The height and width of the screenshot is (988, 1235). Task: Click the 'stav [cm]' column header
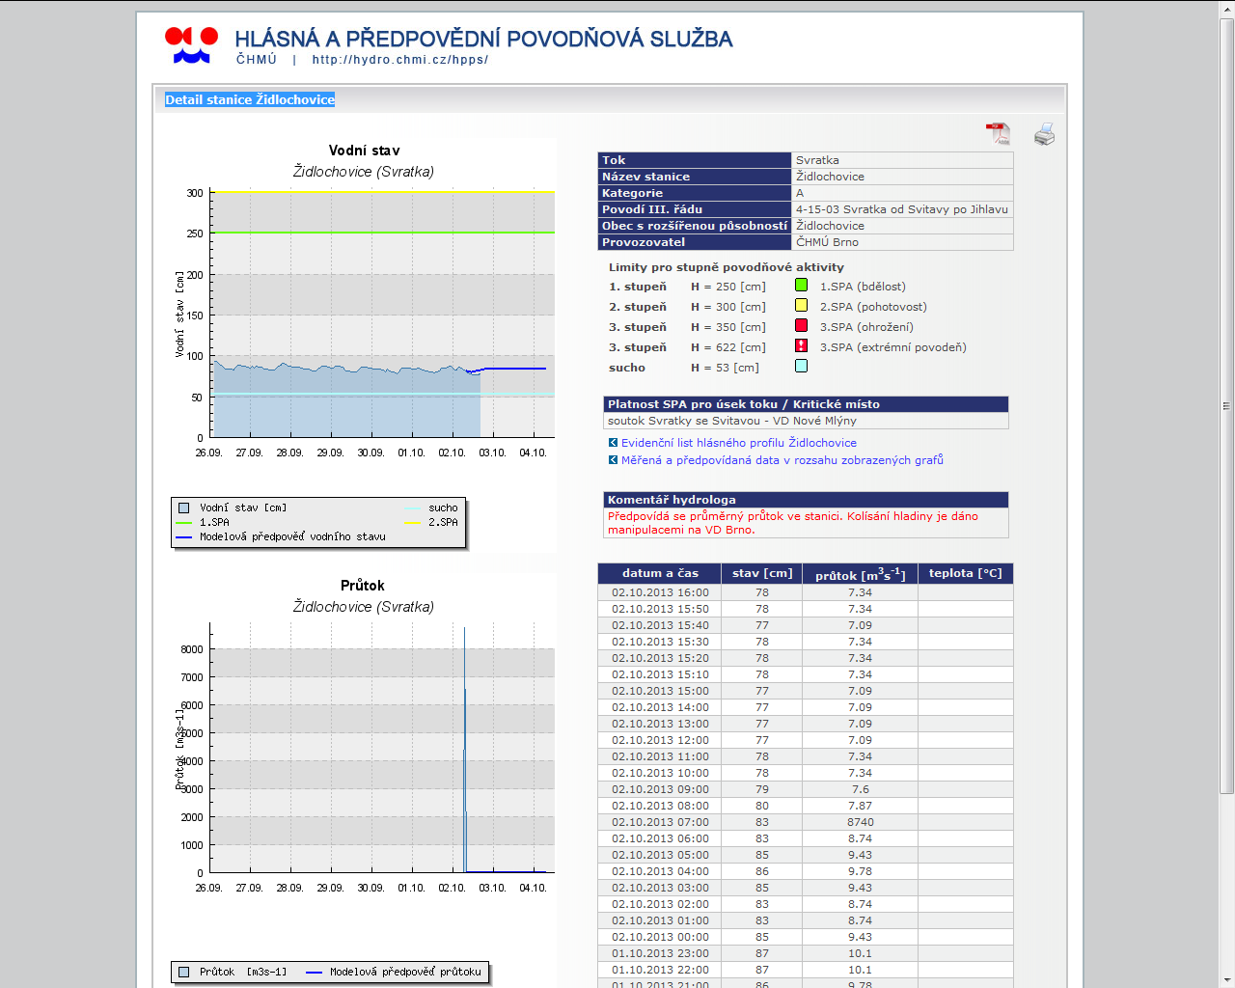point(762,573)
